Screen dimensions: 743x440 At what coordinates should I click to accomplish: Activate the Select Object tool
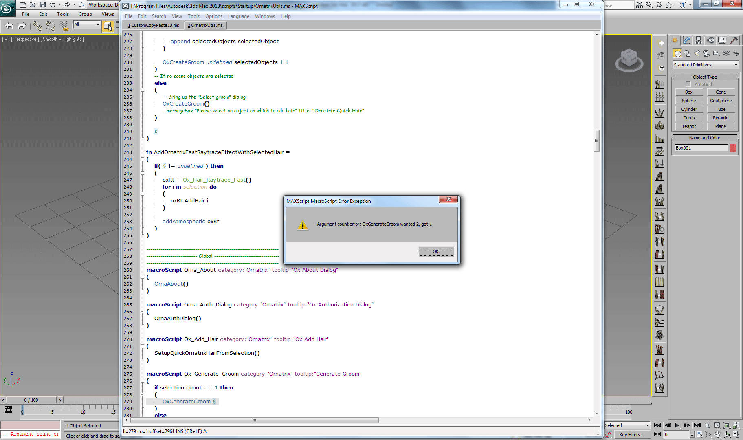[108, 26]
